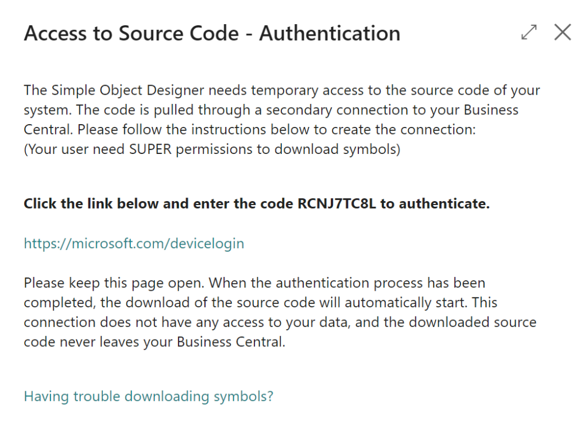
Task: Click the word 'Authentication' in the title
Action: tap(330, 33)
